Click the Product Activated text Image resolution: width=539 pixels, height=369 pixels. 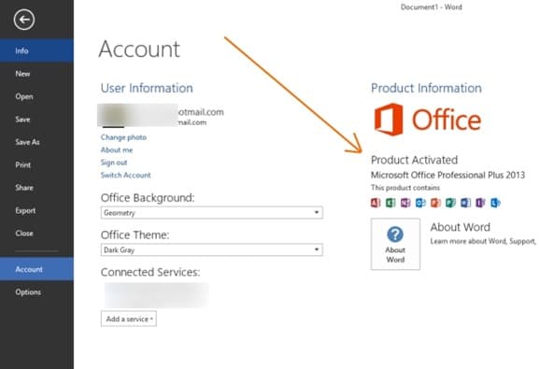tap(414, 160)
